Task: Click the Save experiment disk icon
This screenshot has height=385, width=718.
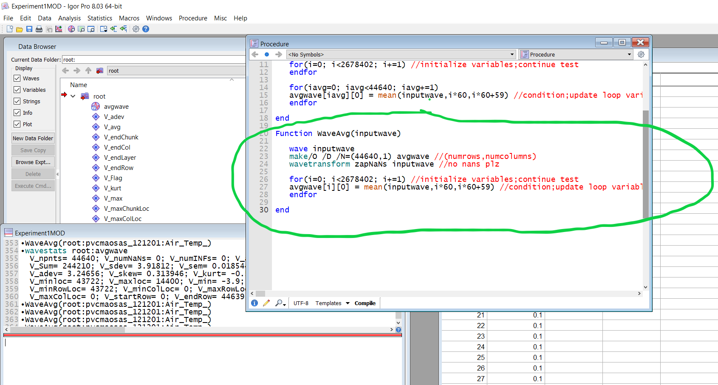Action: pyautogui.click(x=29, y=28)
